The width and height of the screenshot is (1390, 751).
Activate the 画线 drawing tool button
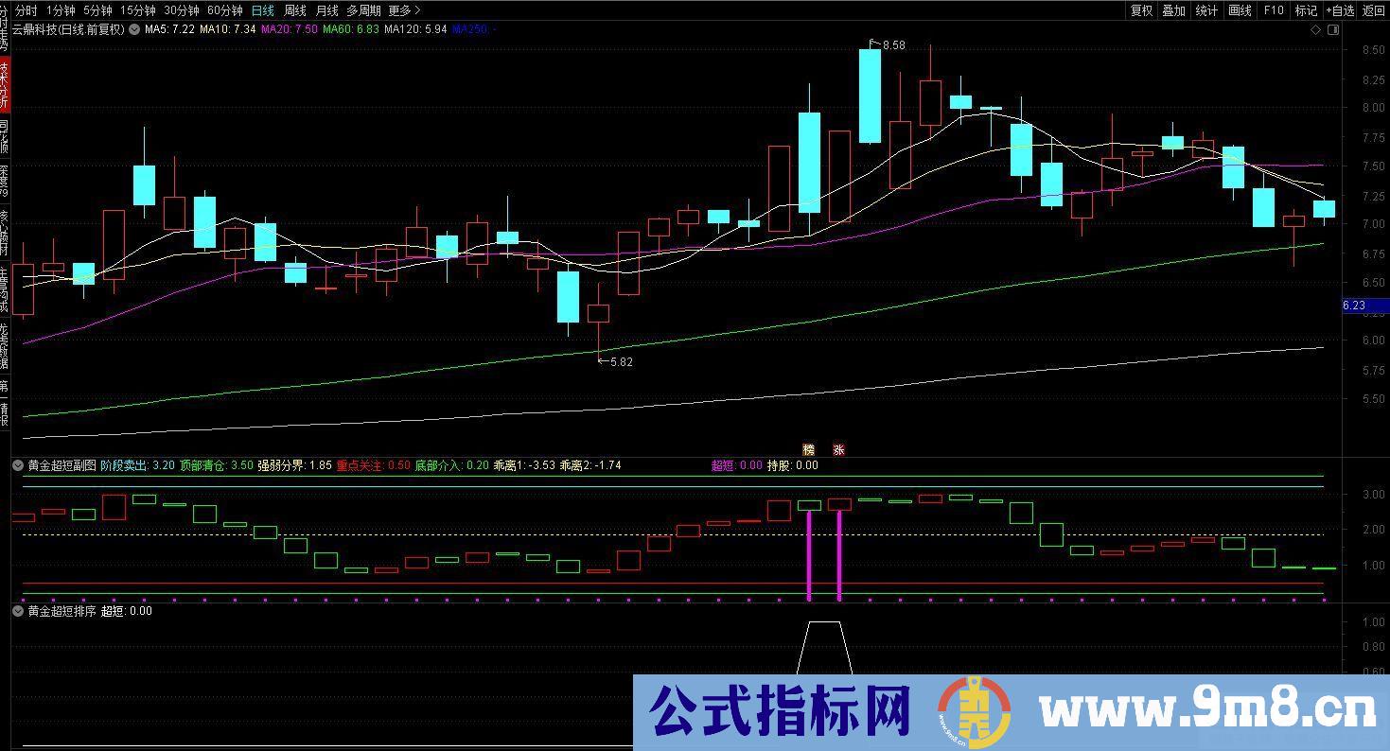click(1240, 10)
